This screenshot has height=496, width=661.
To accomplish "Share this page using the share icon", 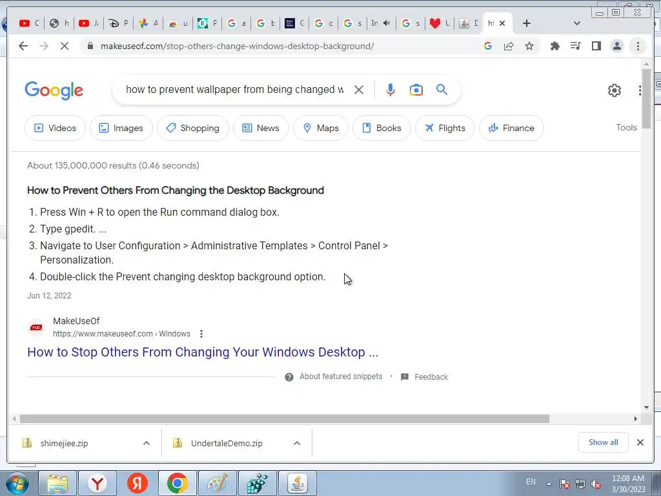I will click(x=509, y=46).
